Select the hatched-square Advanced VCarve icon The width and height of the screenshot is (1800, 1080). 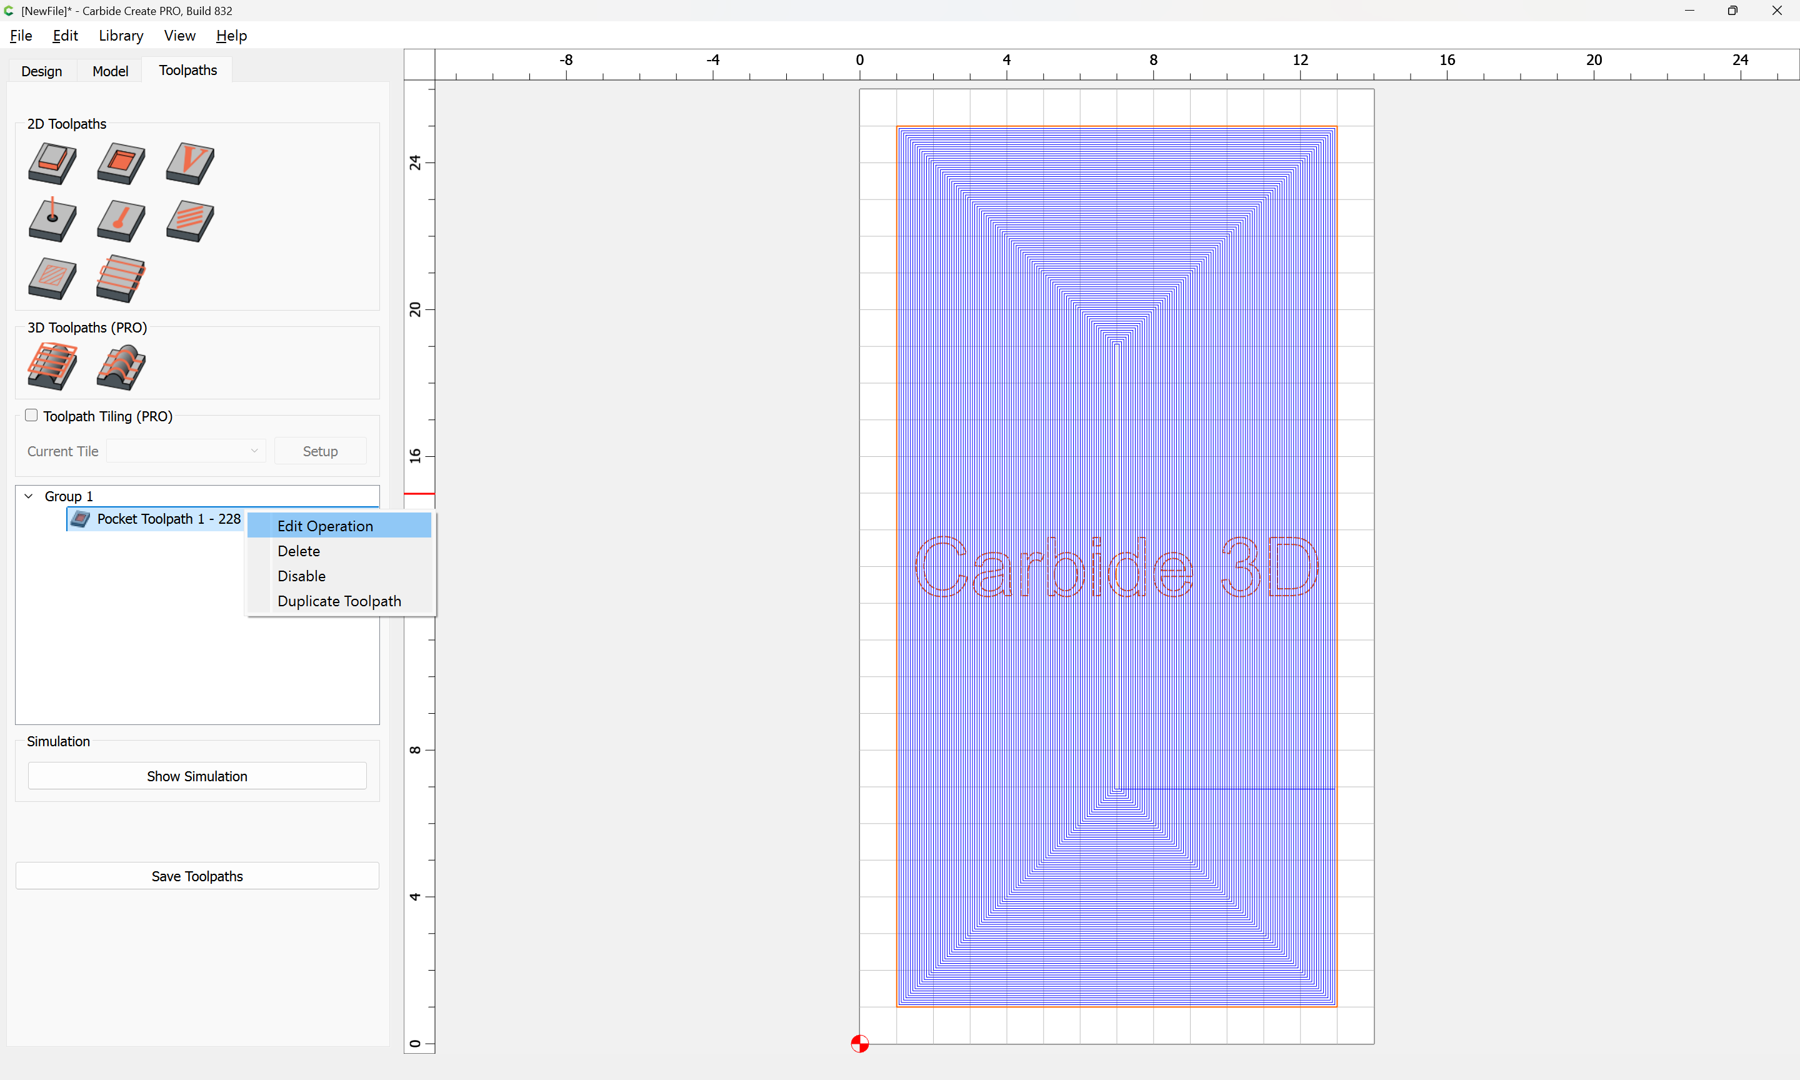point(52,278)
